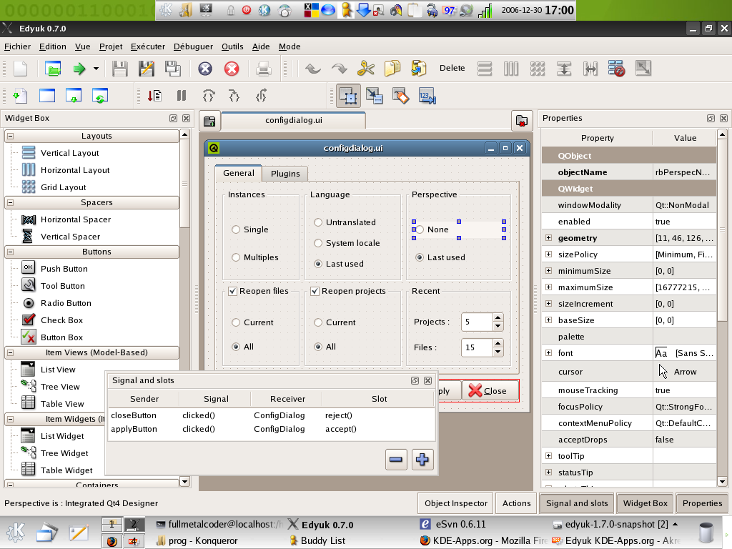732x549 pixels.
Task: Decrease the Files spinbox value
Action: (x=498, y=352)
